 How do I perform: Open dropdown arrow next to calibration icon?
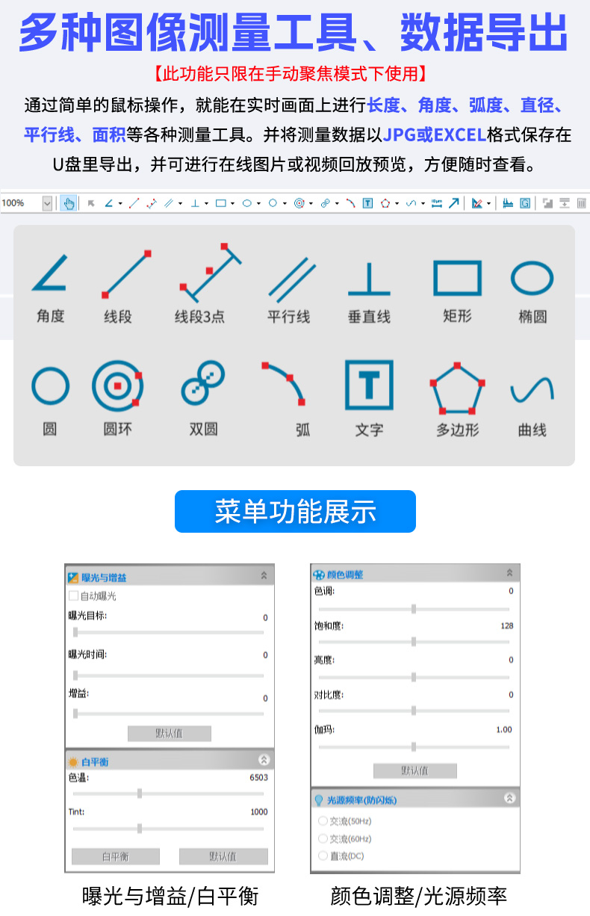tap(488, 203)
